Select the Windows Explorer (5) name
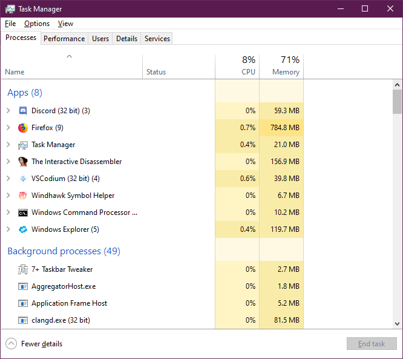403x359 pixels. [x=65, y=229]
